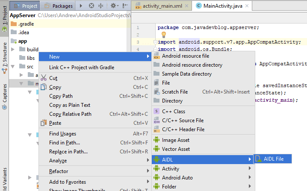Open the project view settings gear
307x191 pixels.
coord(114,6)
